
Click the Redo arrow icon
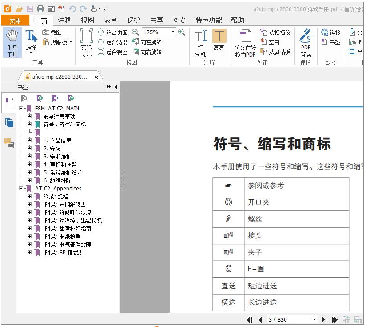point(83,9)
